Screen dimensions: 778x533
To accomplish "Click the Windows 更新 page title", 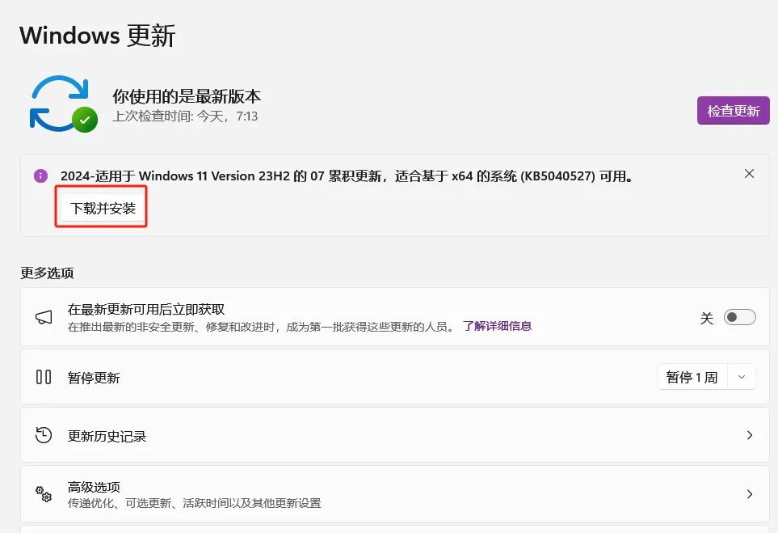I will 97,36.
